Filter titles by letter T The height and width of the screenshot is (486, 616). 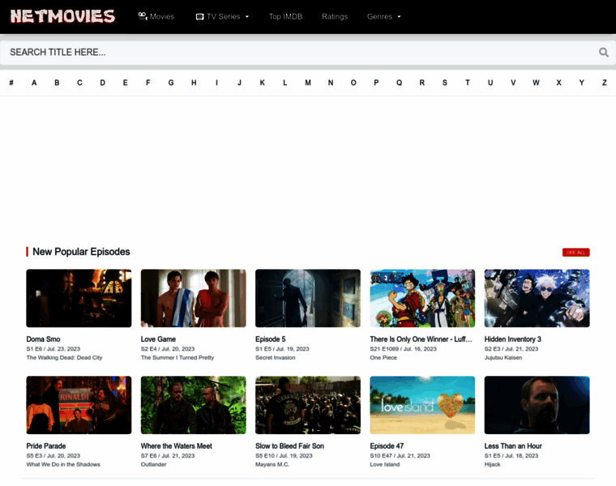click(468, 83)
